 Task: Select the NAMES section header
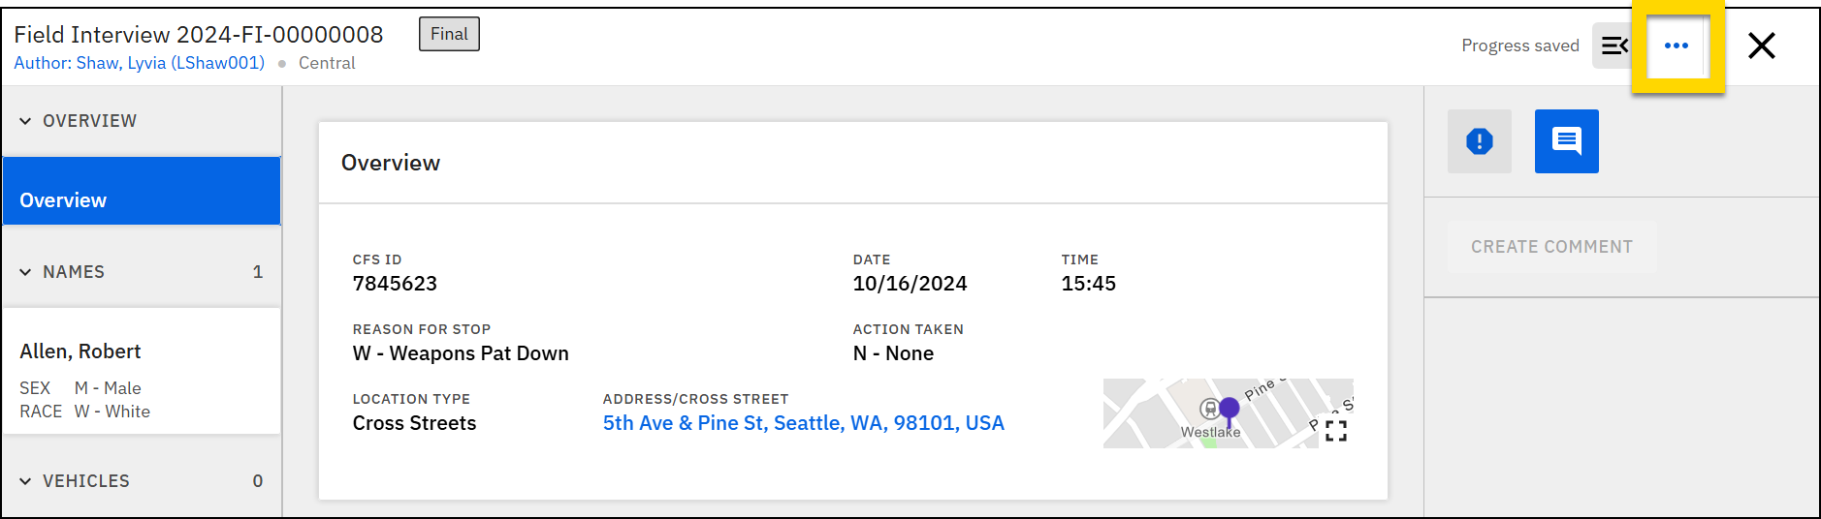(x=74, y=272)
